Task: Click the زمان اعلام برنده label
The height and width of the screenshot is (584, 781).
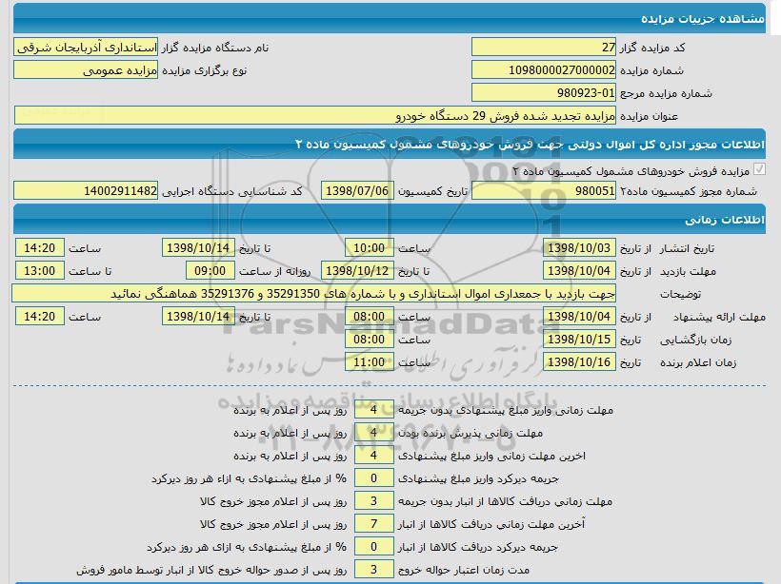Action: (698, 362)
